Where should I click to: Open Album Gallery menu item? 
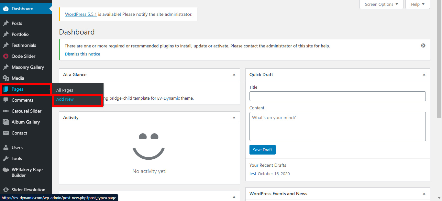(x=26, y=122)
